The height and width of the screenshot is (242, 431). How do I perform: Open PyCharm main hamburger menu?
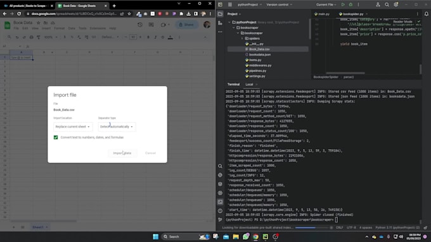230,4
